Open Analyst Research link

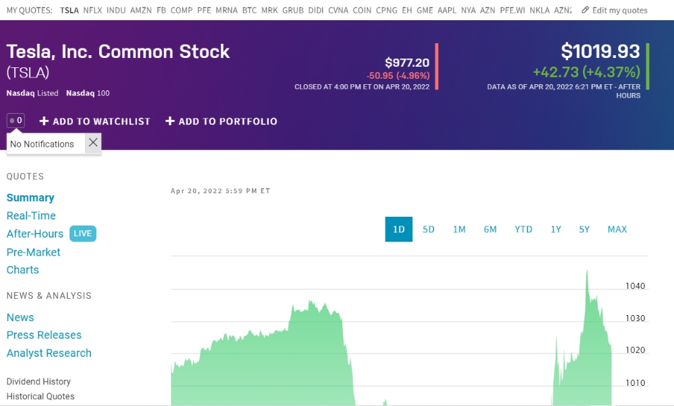pyautogui.click(x=49, y=353)
